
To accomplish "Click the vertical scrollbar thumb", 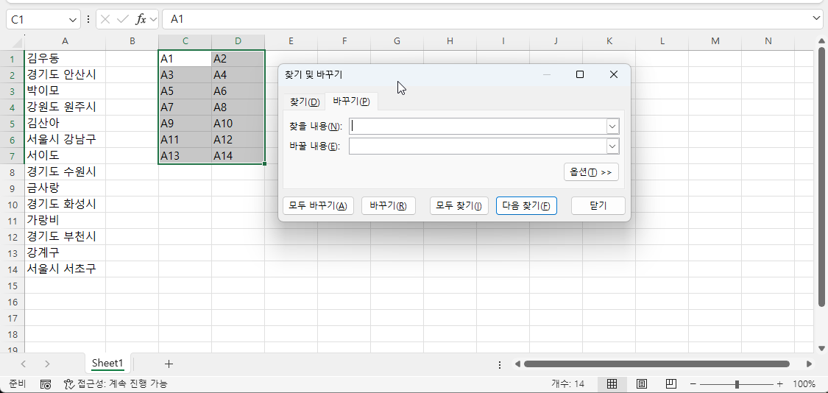I will (x=821, y=177).
